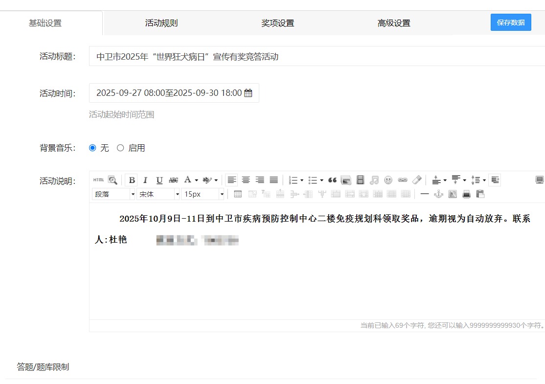
Task: Click the underline formatting icon
Action: click(159, 180)
